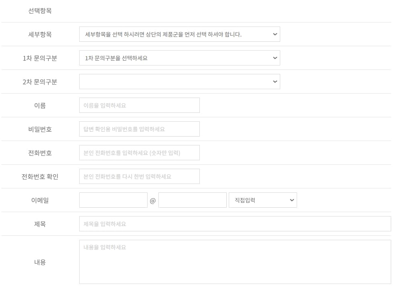This screenshot has height=288, width=396.
Task: Open the 세부항목 dropdown menu
Action: click(179, 34)
